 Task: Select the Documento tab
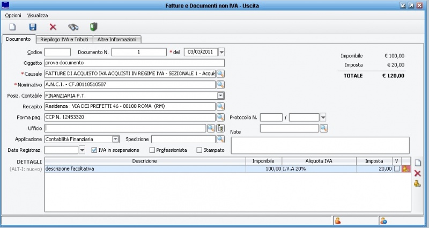tap(19, 39)
